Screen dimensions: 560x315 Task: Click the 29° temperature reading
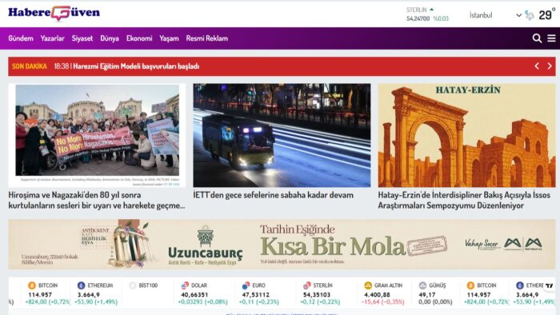tap(546, 14)
